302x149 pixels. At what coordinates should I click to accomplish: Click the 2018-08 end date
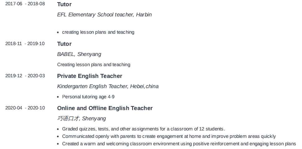[x=36, y=4]
